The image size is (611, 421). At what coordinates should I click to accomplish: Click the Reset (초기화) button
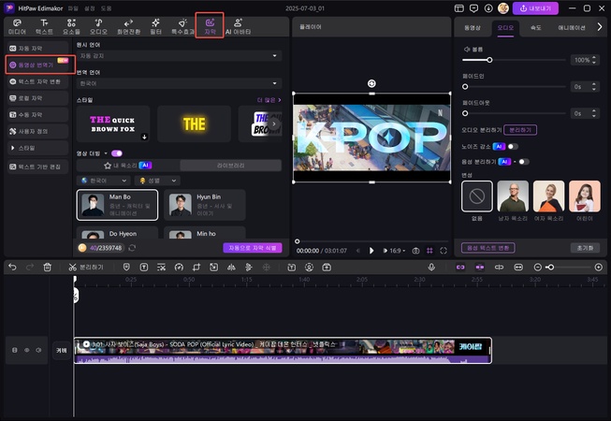tap(585, 248)
